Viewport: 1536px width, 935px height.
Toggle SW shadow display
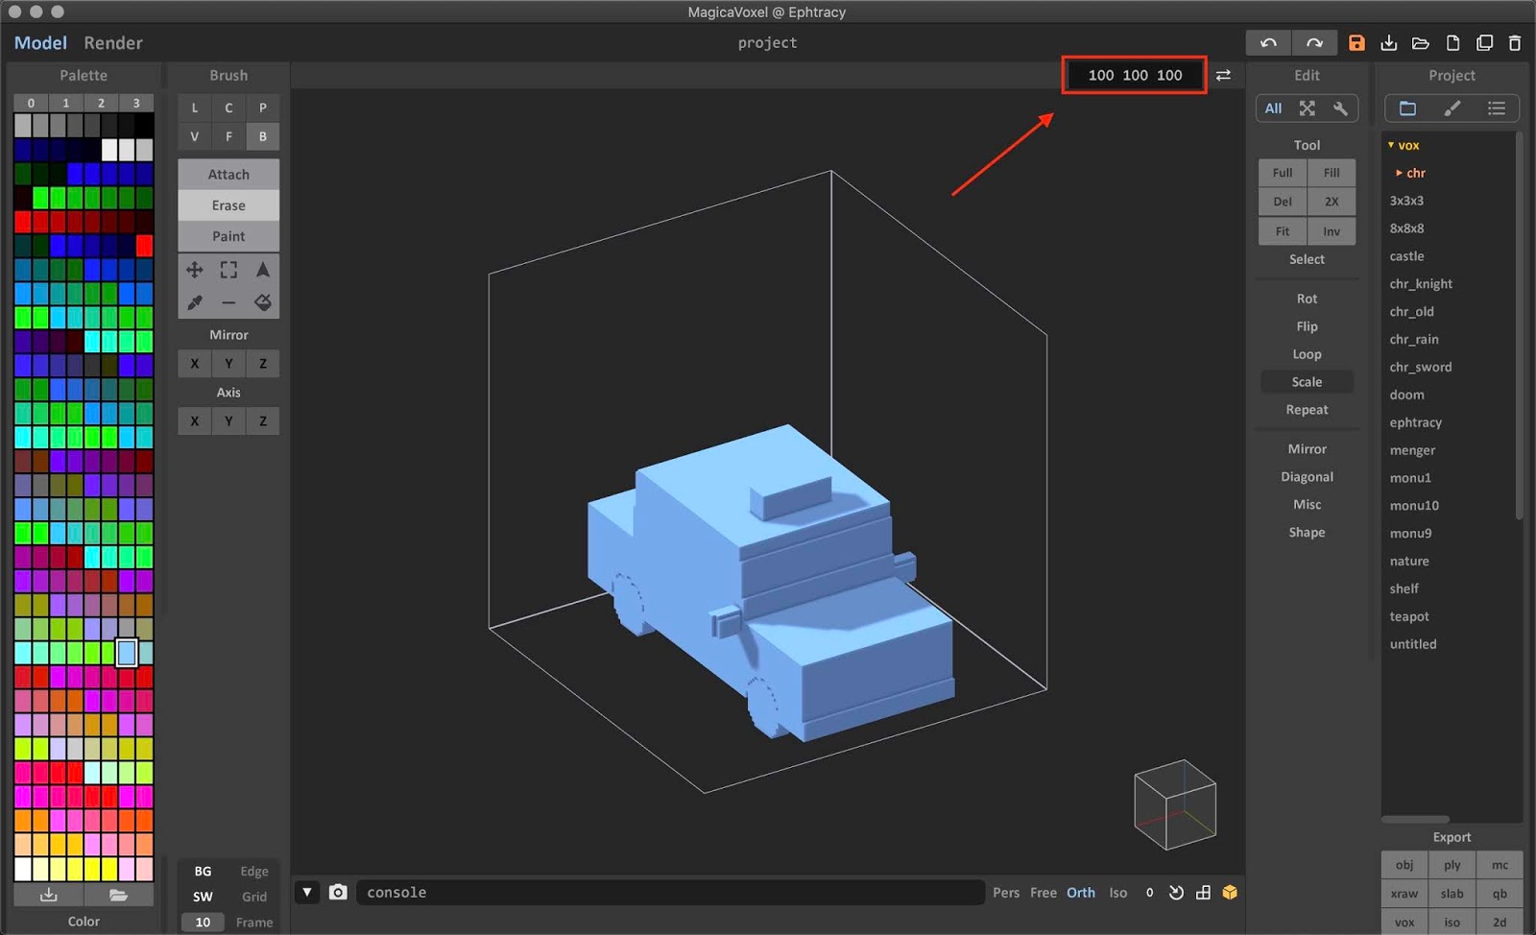pos(203,897)
